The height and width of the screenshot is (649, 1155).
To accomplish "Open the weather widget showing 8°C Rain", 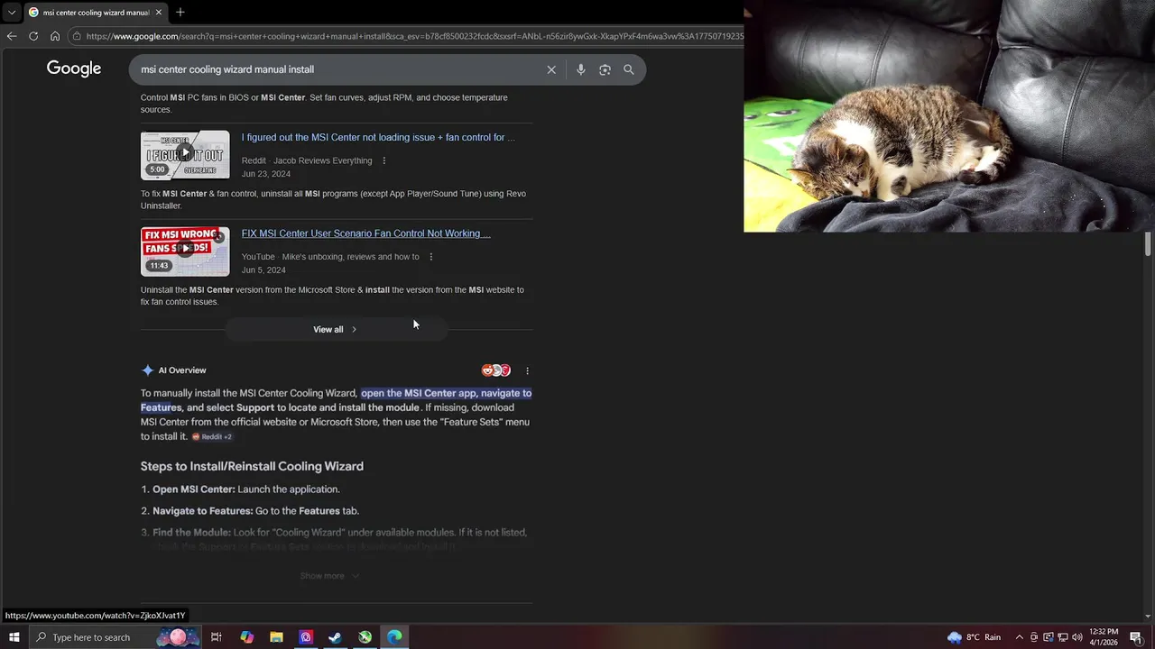I will coord(974,637).
